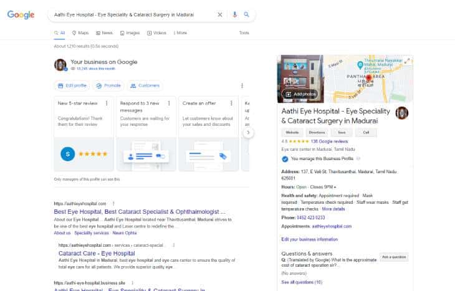Click the Call button
The image size is (455, 291).
tap(366, 133)
